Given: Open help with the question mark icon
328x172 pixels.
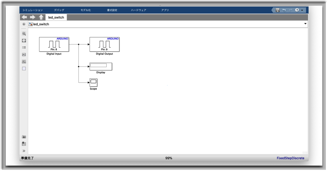Looking at the screenshot, I should click(x=297, y=10).
